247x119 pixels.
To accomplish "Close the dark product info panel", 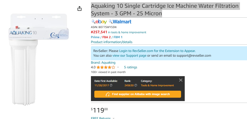I will [181, 80].
